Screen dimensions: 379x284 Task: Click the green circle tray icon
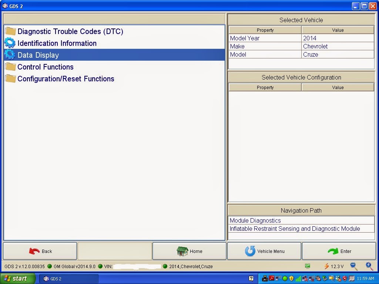(285, 278)
